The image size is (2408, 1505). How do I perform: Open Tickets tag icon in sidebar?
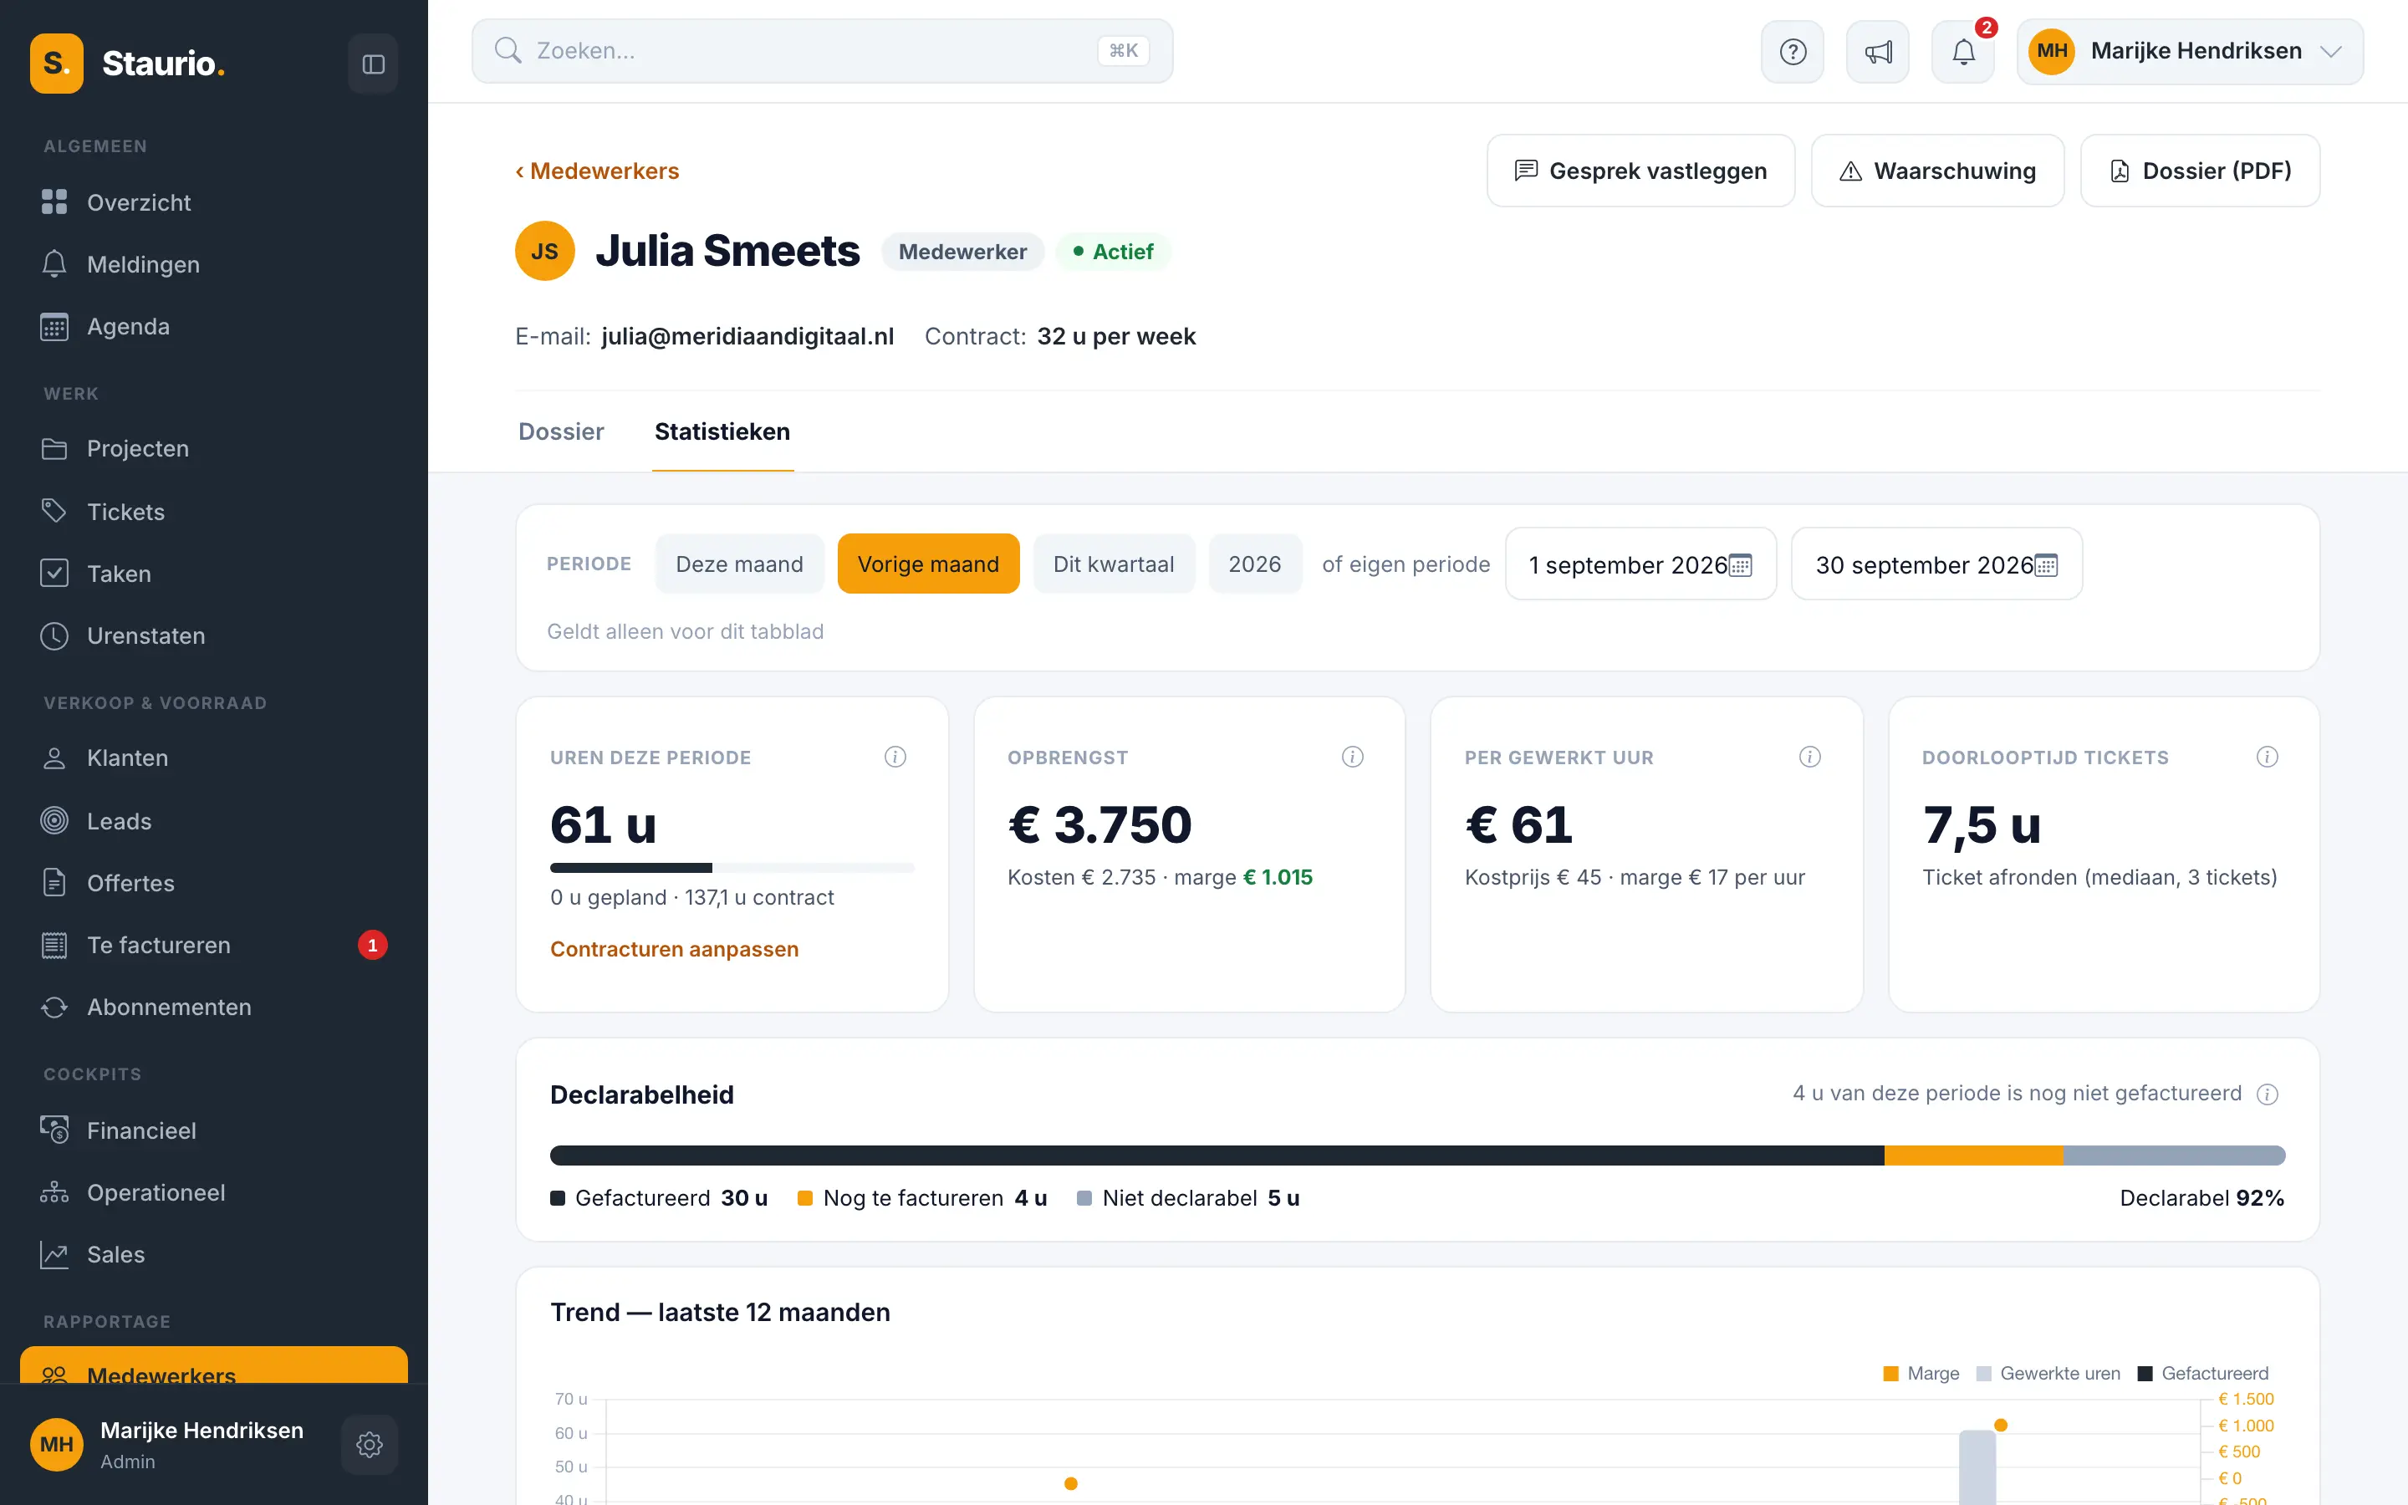click(54, 512)
